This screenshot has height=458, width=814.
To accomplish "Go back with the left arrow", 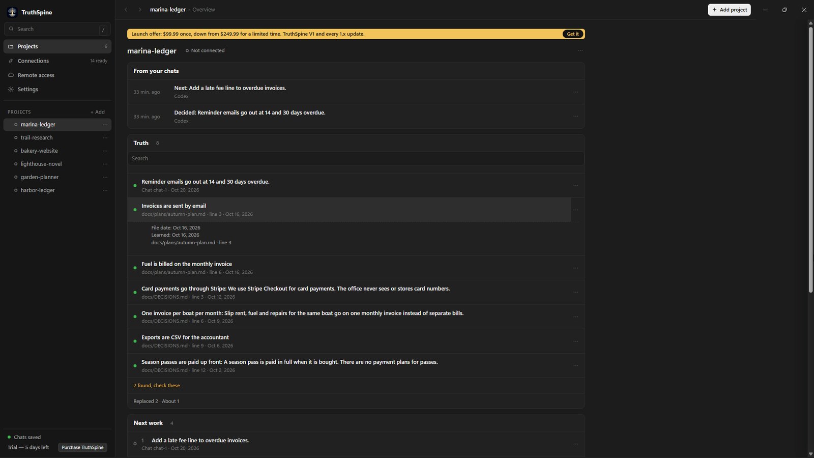I will pyautogui.click(x=126, y=10).
